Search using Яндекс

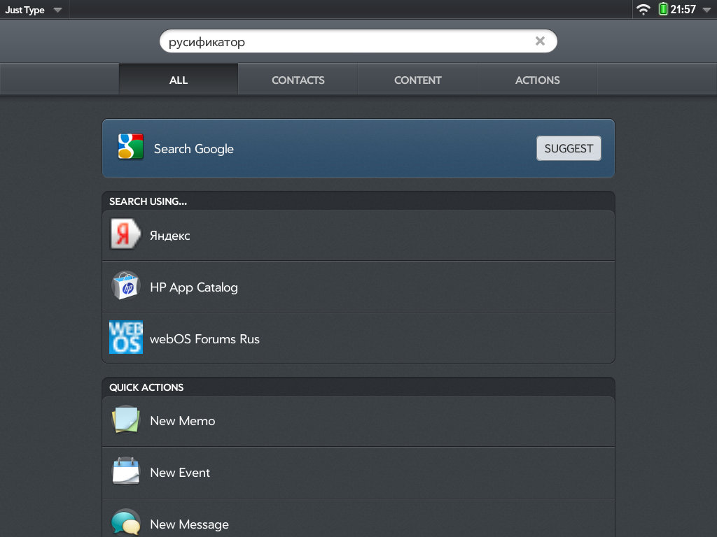358,236
